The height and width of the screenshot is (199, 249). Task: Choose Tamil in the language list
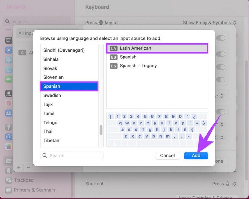69,114
